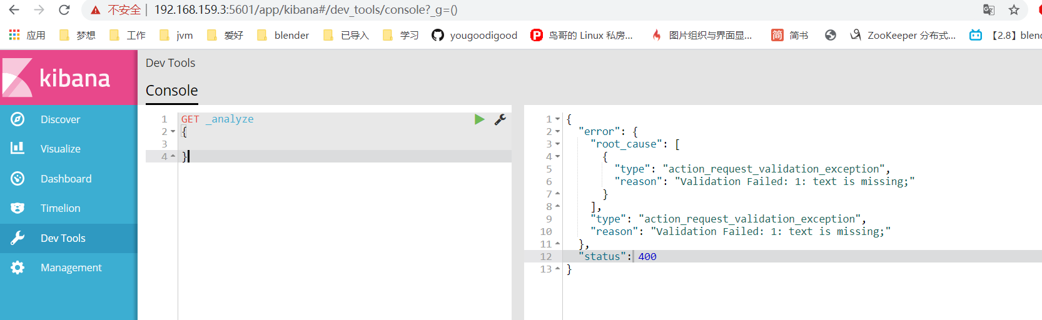The width and height of the screenshot is (1042, 320).
Task: Toggle fold arrow at request editor line 4
Action: point(173,157)
